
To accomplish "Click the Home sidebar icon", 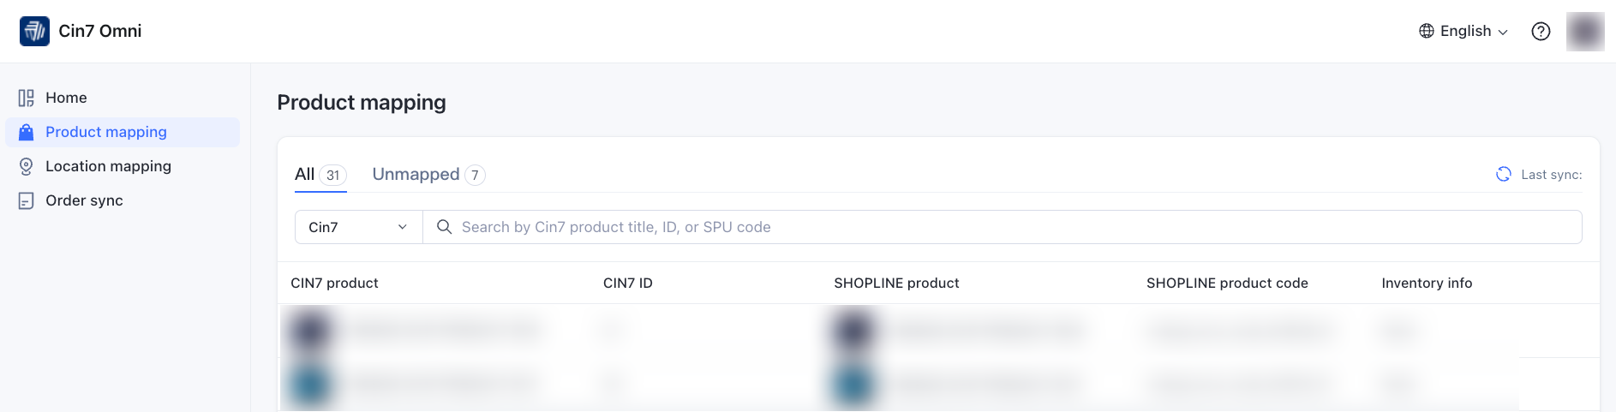I will click(x=27, y=99).
